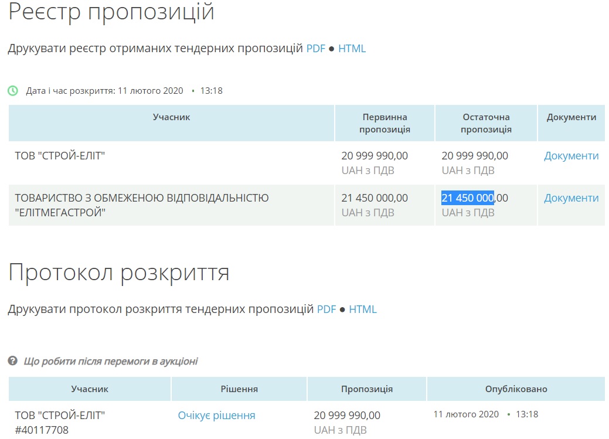Select ТОВ "СТРОЙ-ЕЛІТ" in the registry table

(x=60, y=156)
